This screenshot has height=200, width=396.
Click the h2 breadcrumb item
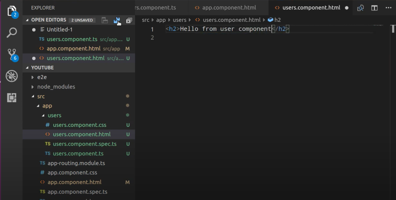pyautogui.click(x=277, y=20)
